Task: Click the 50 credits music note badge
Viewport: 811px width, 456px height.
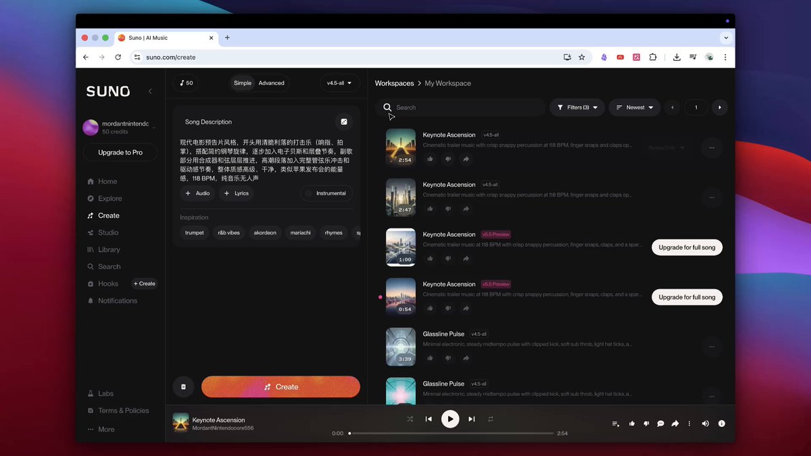Action: tap(187, 83)
